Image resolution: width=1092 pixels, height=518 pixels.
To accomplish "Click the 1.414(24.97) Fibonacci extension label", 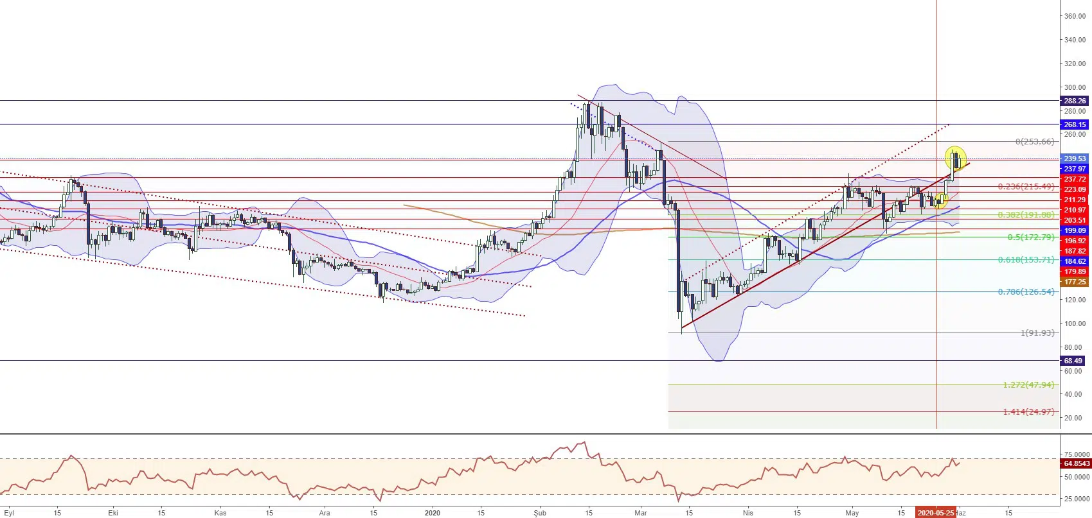I will point(1028,412).
